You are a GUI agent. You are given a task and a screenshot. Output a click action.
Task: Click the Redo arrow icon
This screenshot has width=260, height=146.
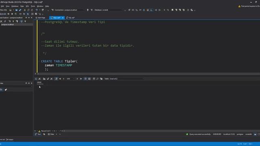pyautogui.click(x=43, y=10)
